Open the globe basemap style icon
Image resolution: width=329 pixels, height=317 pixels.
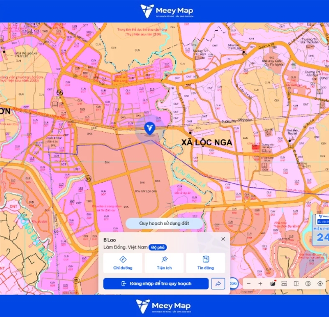[308, 284]
